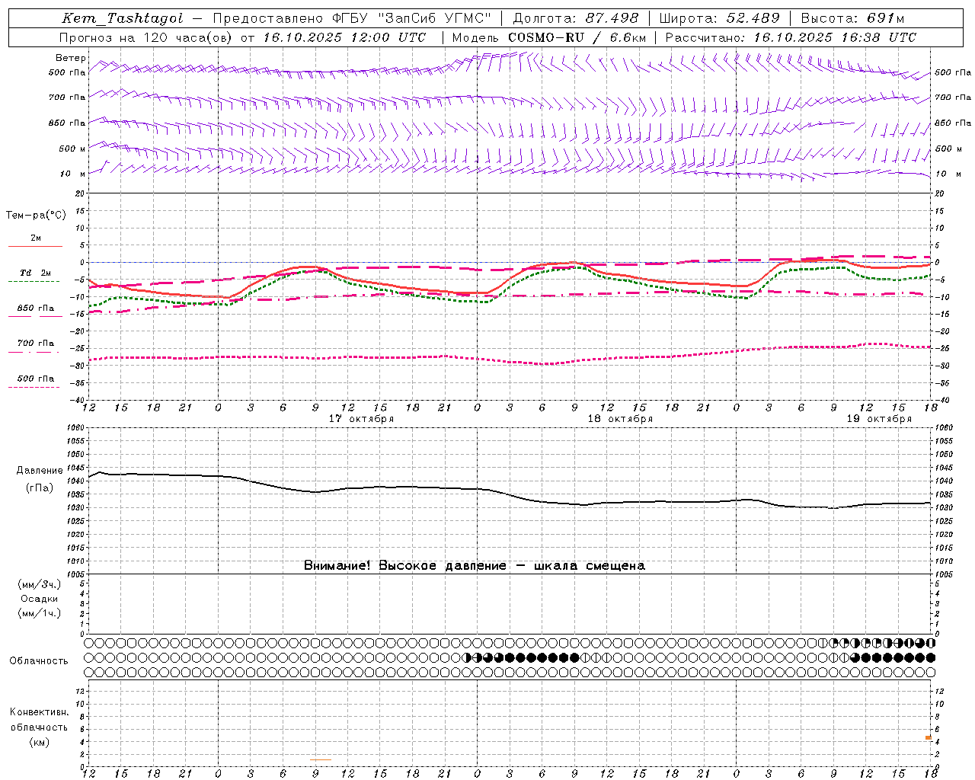The image size is (975, 780).
Task: Click the 'Высота: 691м' elevation text
Action: (x=852, y=18)
